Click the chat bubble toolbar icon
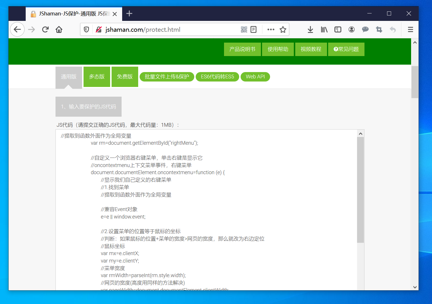432x304 pixels. 365,29
